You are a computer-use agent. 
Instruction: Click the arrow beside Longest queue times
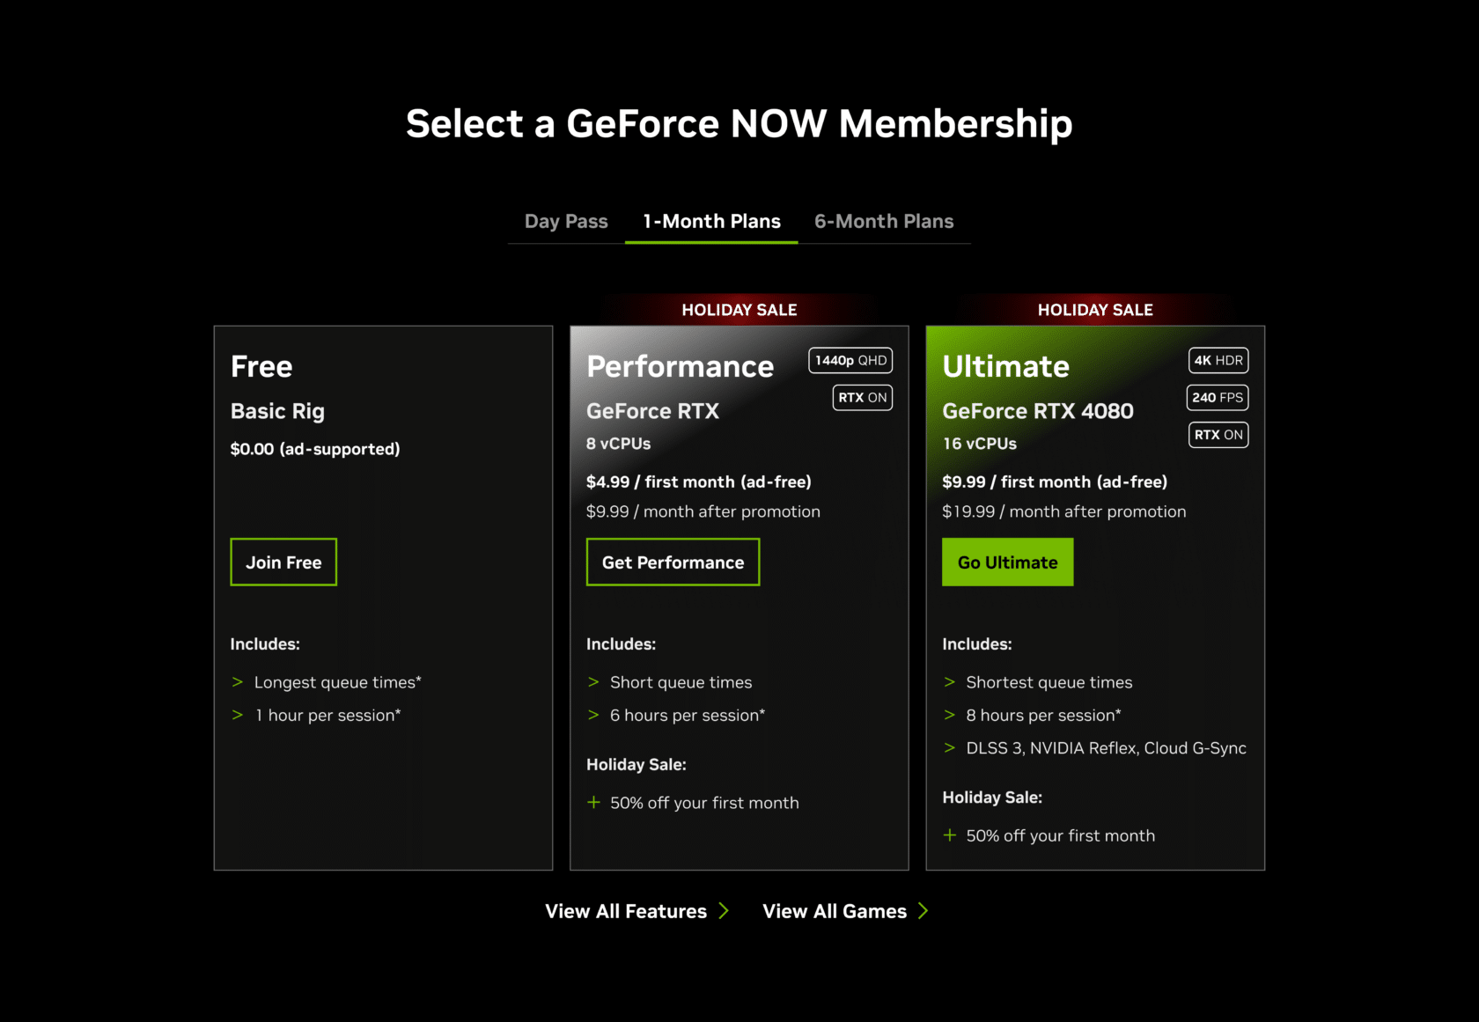pos(238,682)
